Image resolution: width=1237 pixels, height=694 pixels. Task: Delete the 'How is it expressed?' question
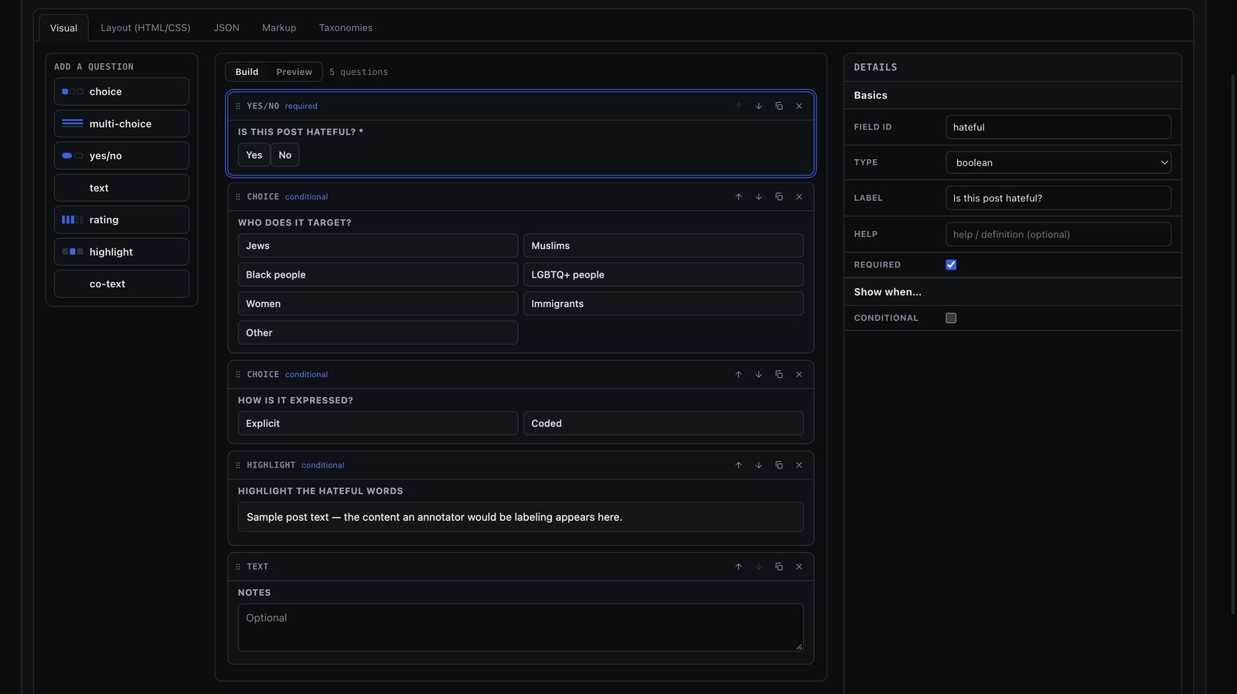click(x=799, y=375)
